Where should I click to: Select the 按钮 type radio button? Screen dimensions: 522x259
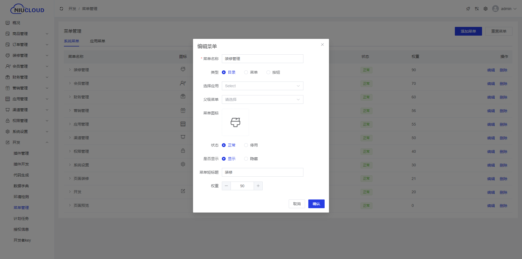click(268, 72)
